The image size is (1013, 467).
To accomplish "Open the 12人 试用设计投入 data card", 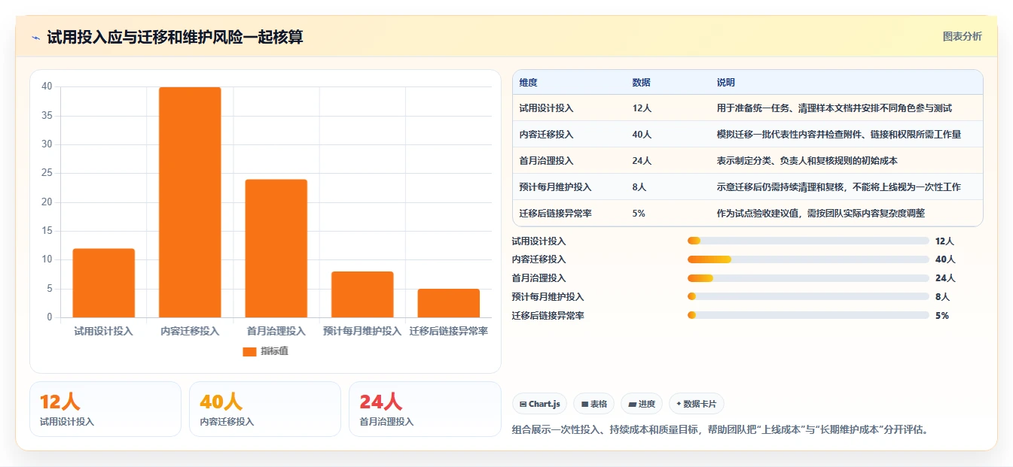I will (x=105, y=409).
